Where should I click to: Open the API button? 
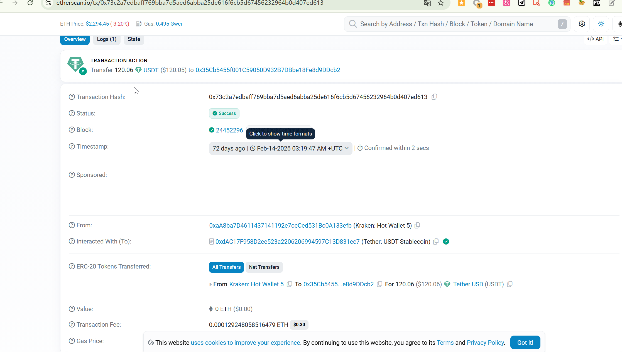596,39
